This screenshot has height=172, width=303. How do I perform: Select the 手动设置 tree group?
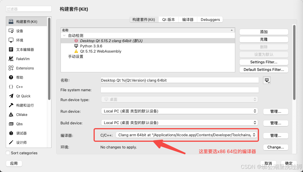click(x=148, y=56)
